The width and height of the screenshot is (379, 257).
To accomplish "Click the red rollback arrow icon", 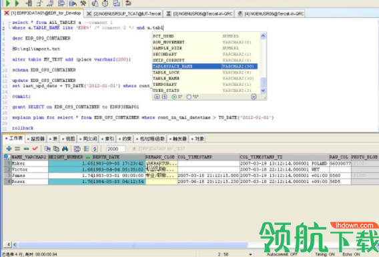I will (x=128, y=3).
